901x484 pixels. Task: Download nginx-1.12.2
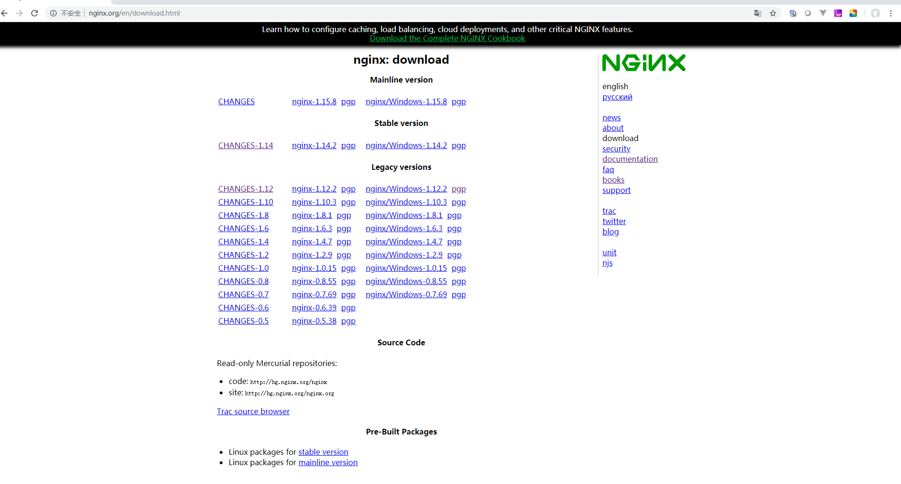coord(314,189)
